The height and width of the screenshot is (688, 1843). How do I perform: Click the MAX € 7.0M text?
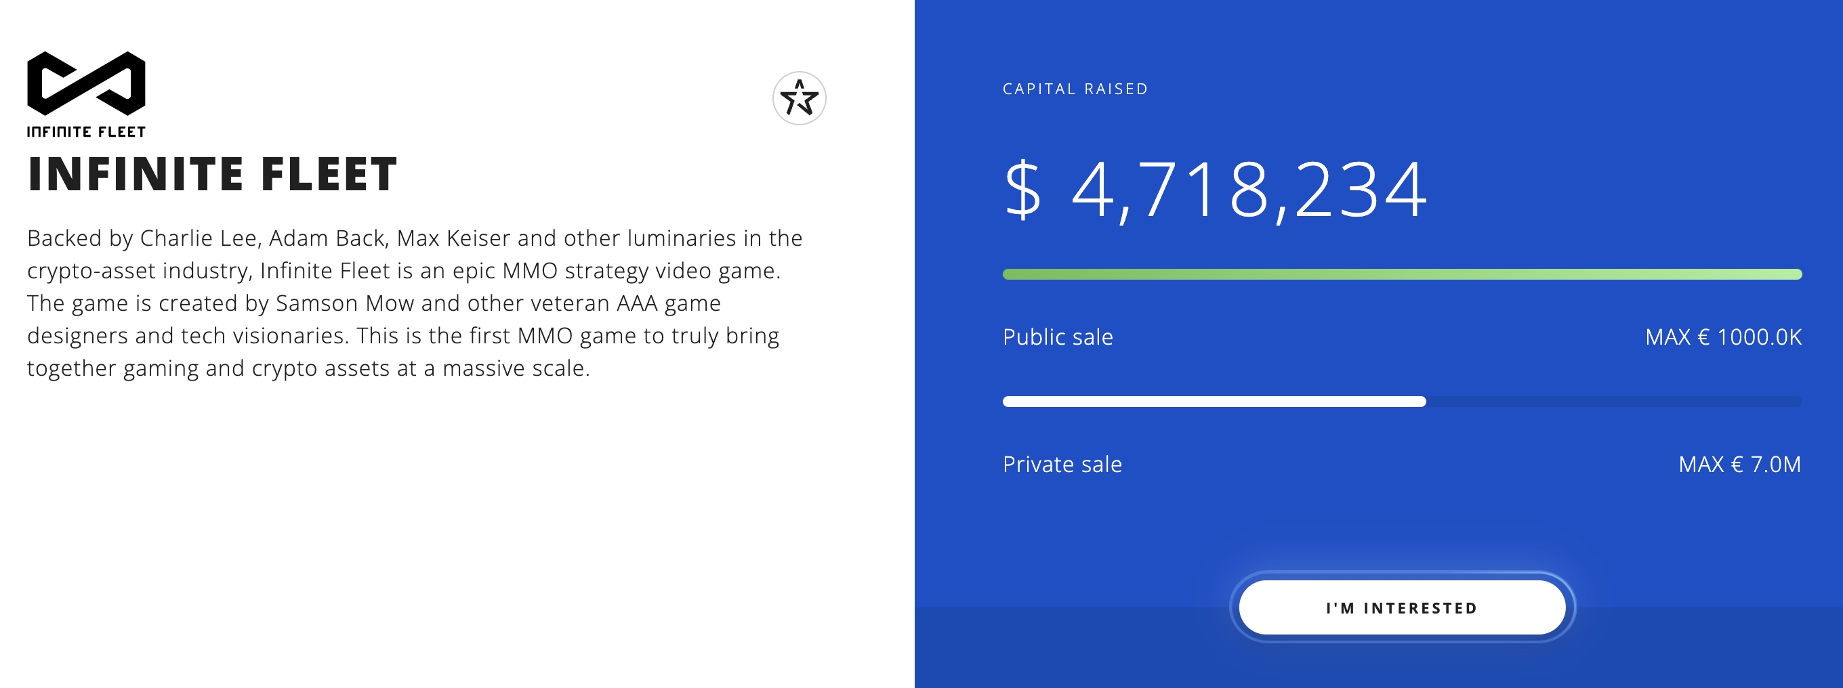pyautogui.click(x=1739, y=464)
